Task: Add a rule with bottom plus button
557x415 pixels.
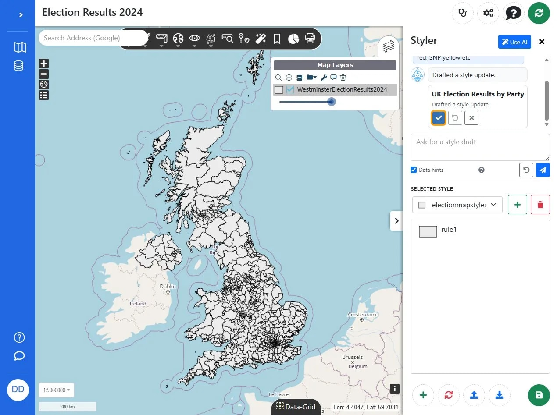Action: (x=423, y=395)
